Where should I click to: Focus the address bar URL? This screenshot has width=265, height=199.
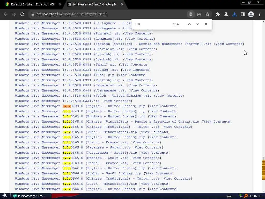coord(72,14)
